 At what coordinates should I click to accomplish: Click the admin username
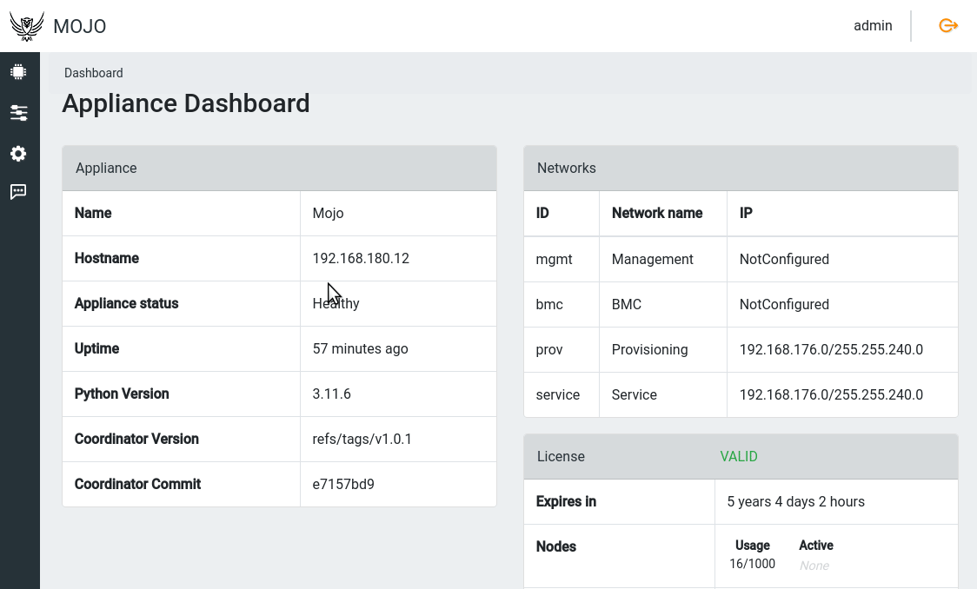click(x=873, y=26)
